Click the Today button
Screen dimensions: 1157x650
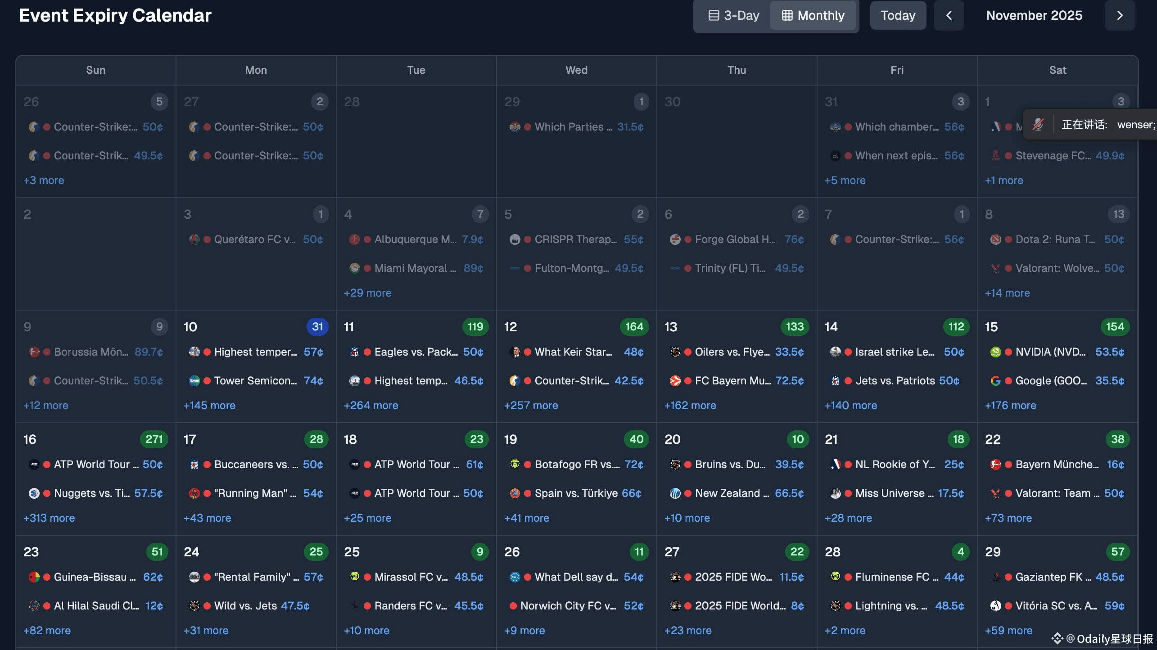click(x=898, y=16)
